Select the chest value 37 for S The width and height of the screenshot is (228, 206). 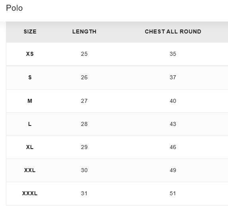click(173, 77)
